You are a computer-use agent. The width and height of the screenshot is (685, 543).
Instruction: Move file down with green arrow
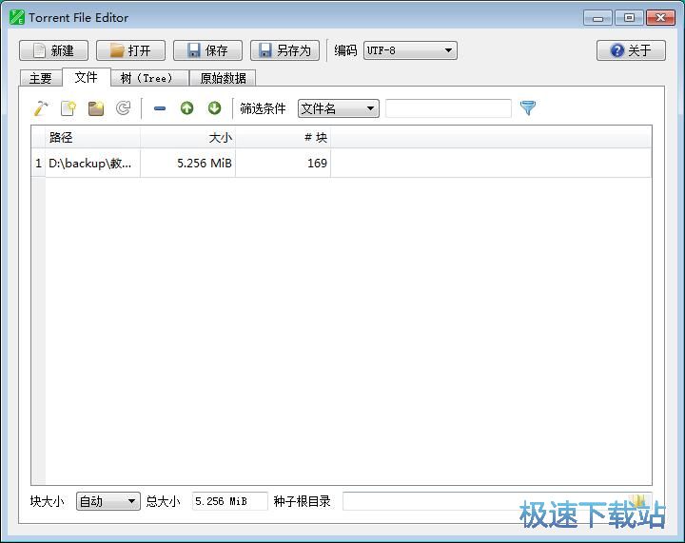pos(214,107)
